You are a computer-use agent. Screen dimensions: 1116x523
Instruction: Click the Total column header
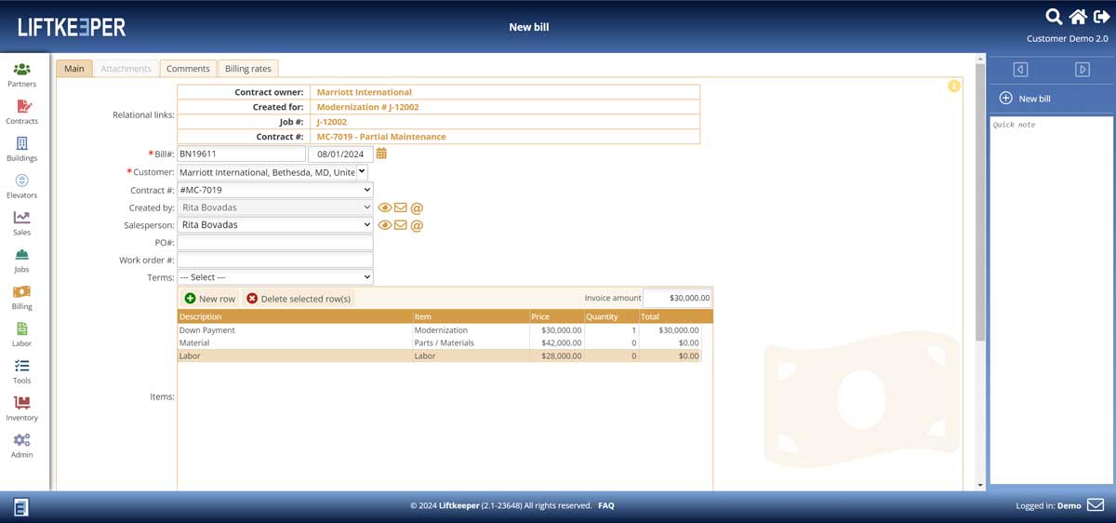click(675, 316)
